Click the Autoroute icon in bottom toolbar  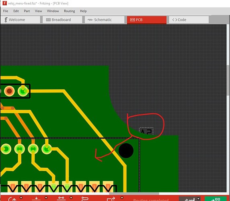(85, 199)
